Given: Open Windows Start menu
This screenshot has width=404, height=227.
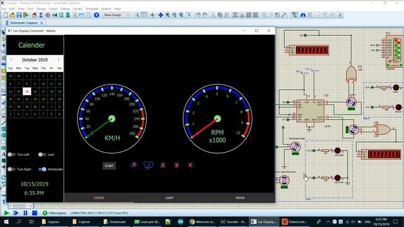Looking at the screenshot, I should 6,221.
